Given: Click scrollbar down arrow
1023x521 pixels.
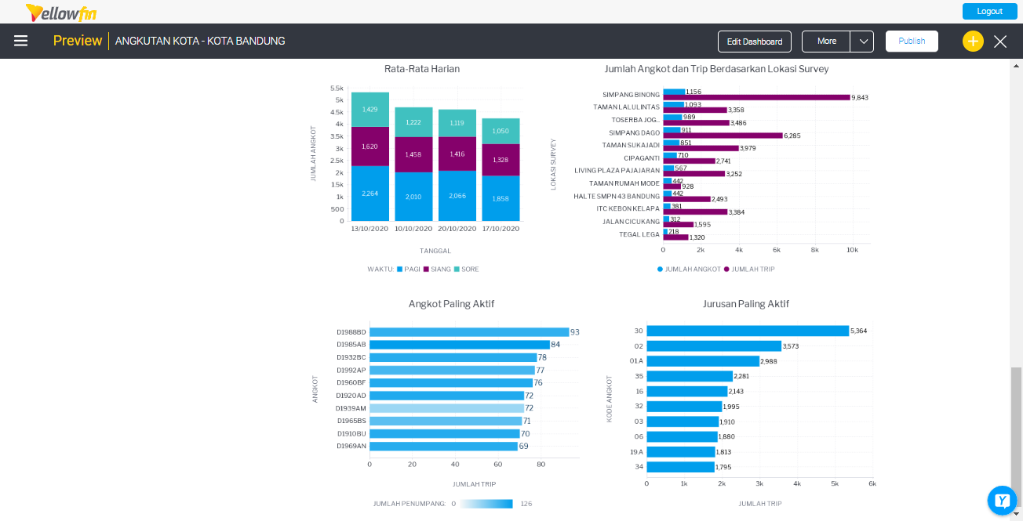Looking at the screenshot, I should [x=1016, y=514].
